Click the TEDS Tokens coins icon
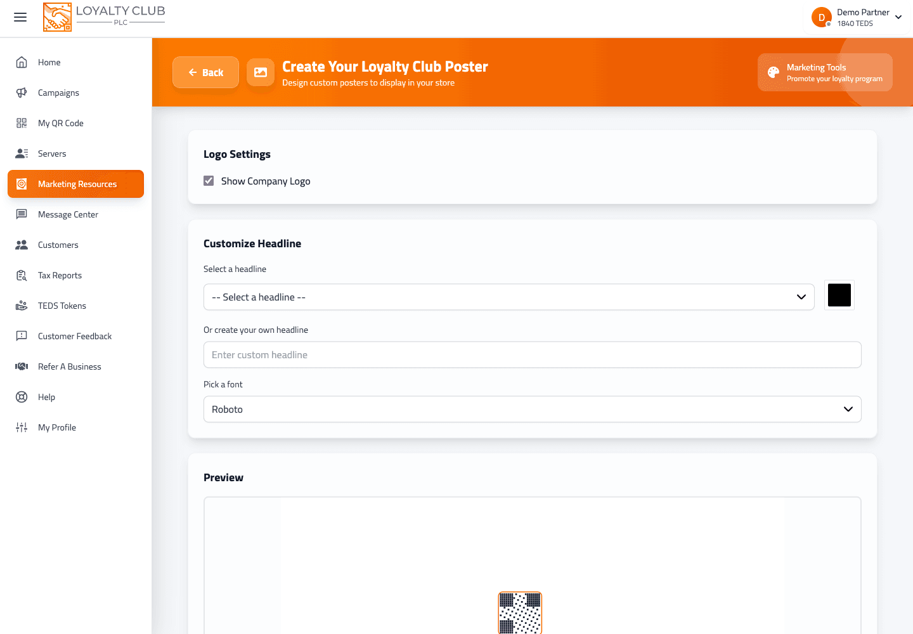The width and height of the screenshot is (913, 634). coord(22,306)
